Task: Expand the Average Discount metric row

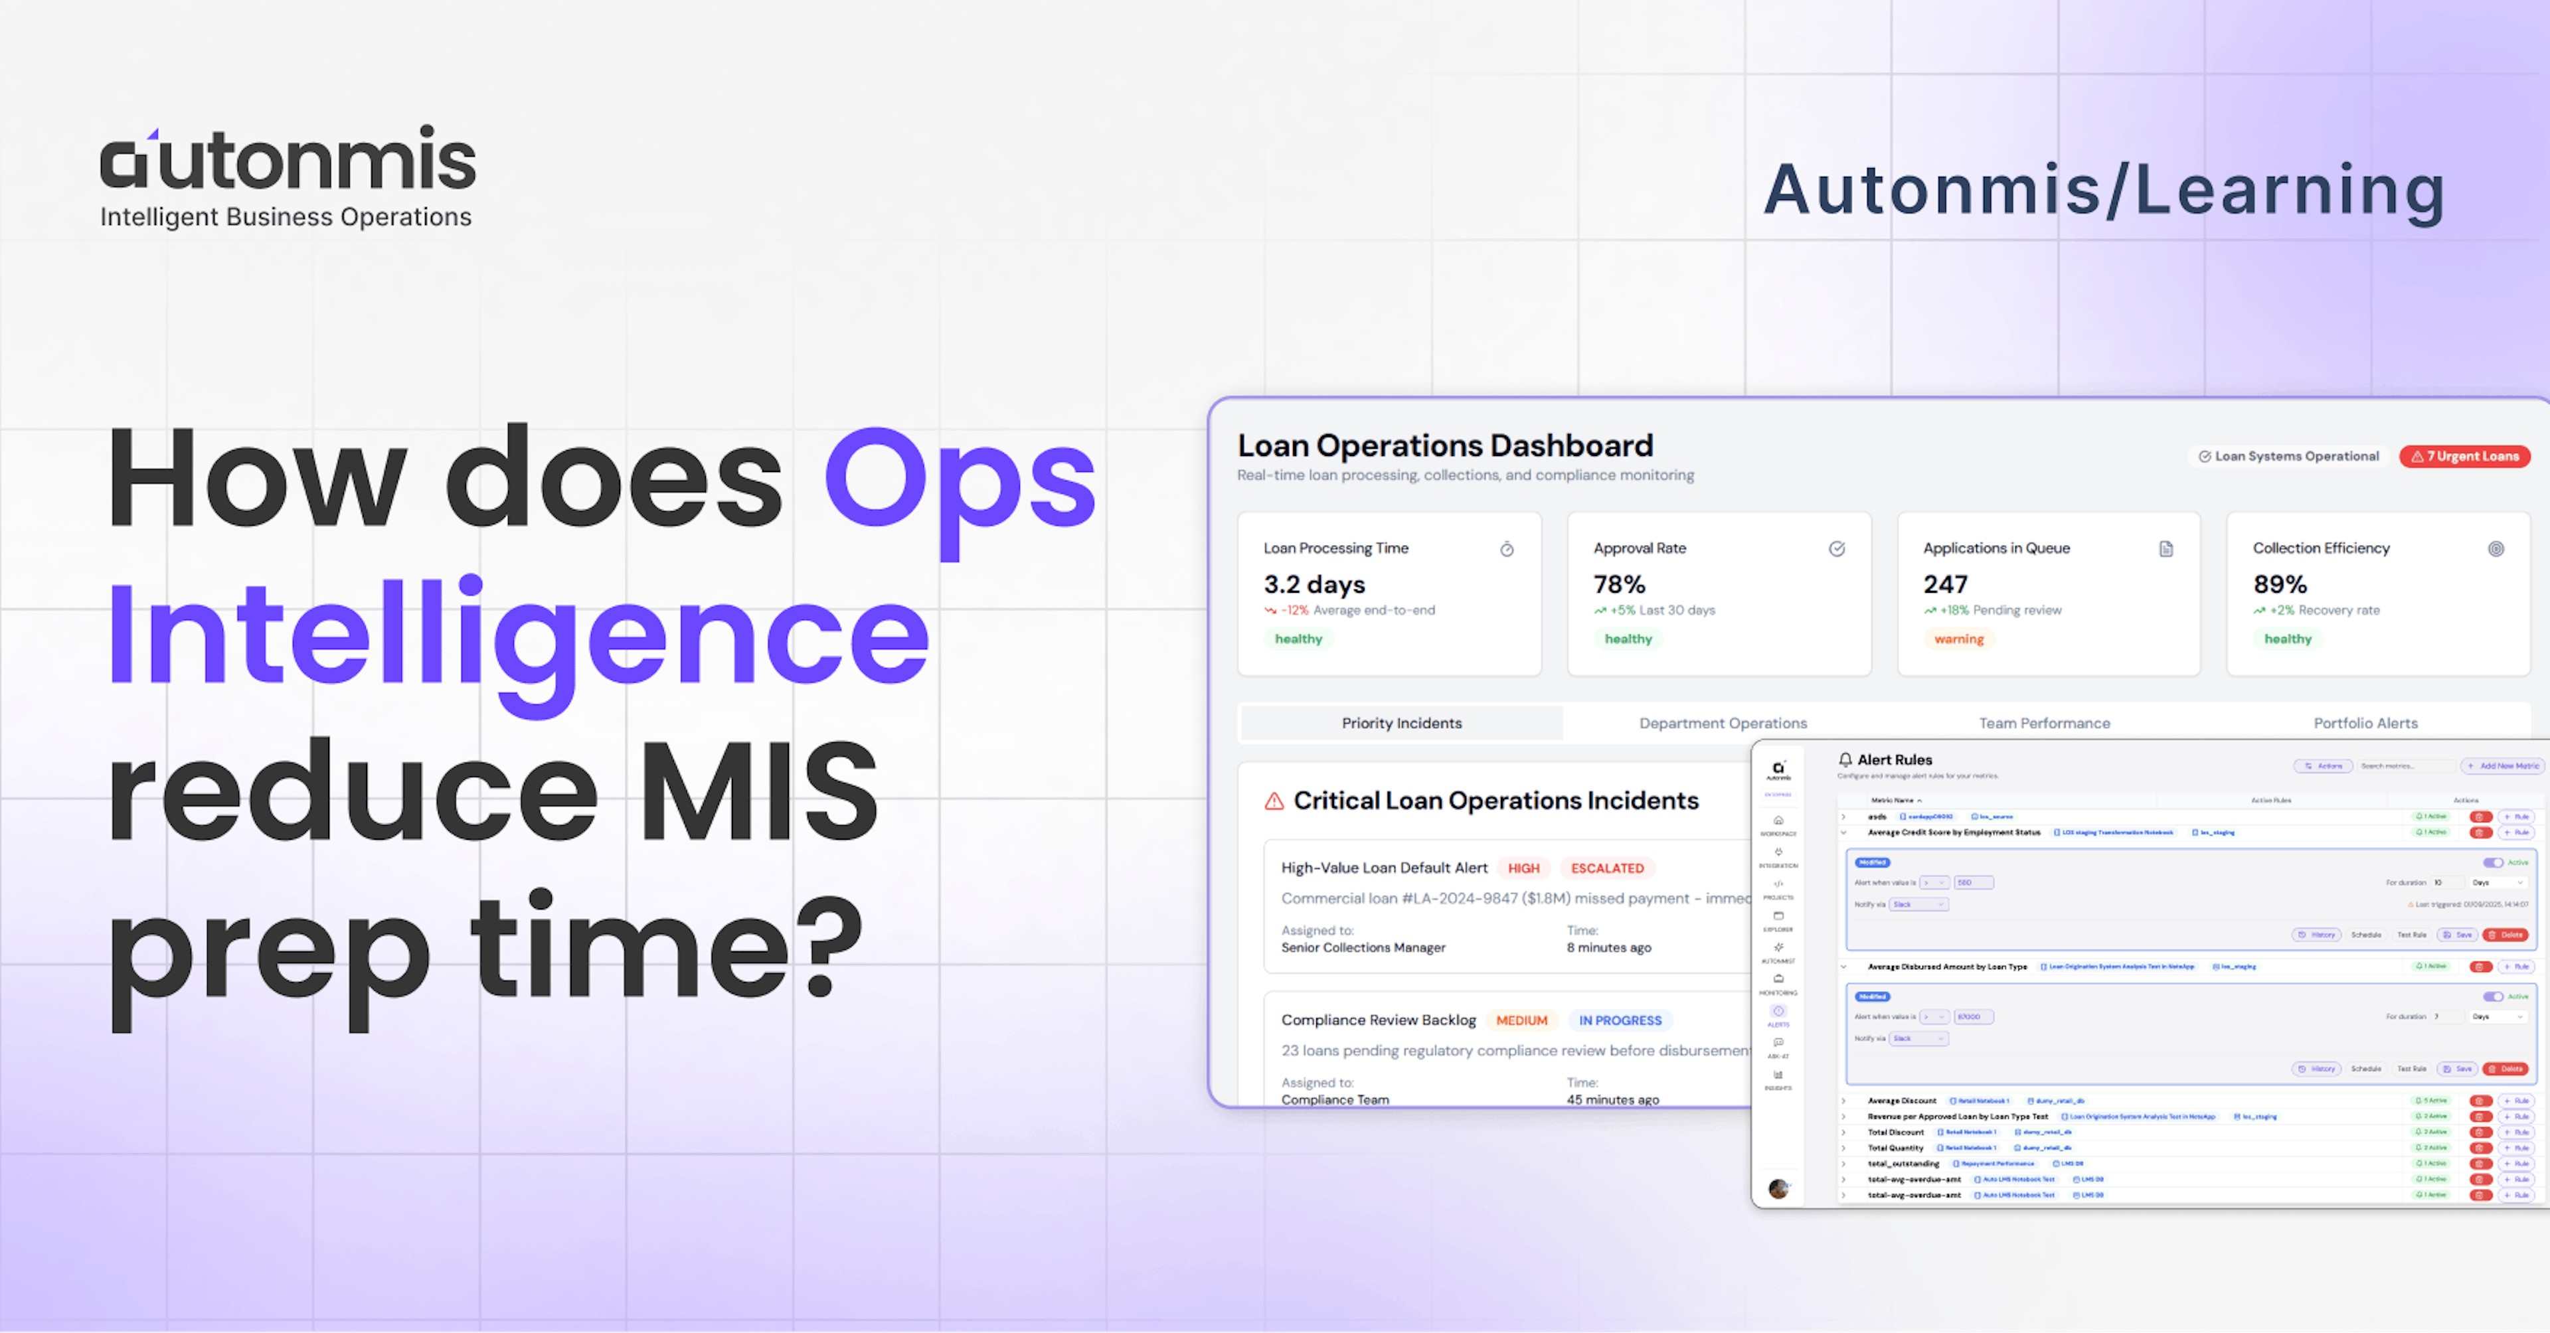Action: (x=1843, y=1101)
